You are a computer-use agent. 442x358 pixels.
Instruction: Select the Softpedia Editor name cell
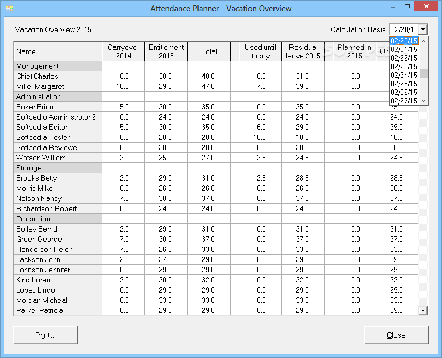point(58,127)
